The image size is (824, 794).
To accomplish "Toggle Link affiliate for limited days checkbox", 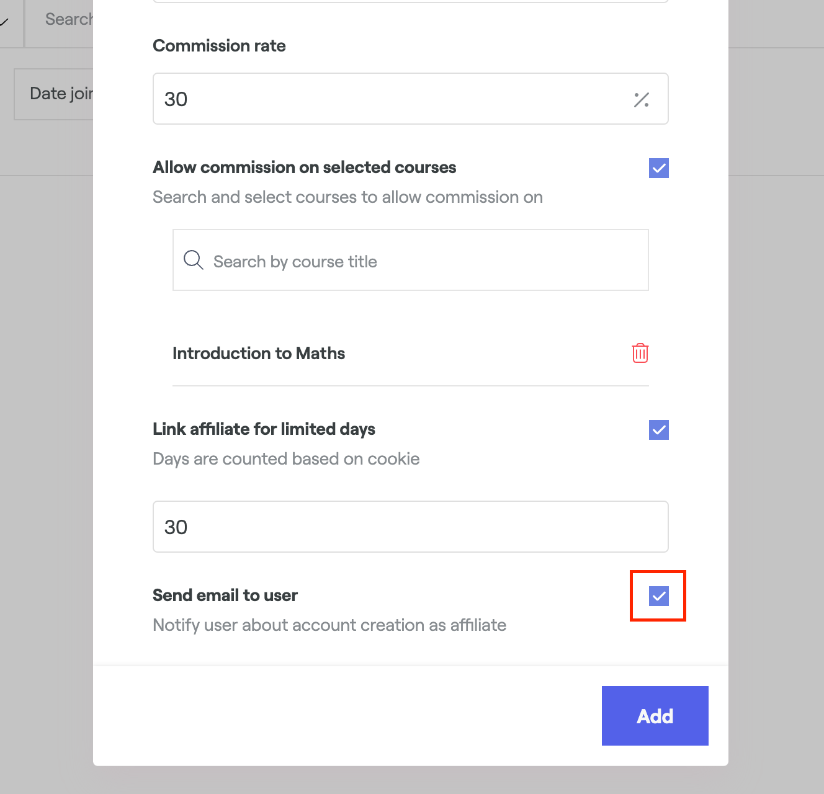I will click(658, 430).
